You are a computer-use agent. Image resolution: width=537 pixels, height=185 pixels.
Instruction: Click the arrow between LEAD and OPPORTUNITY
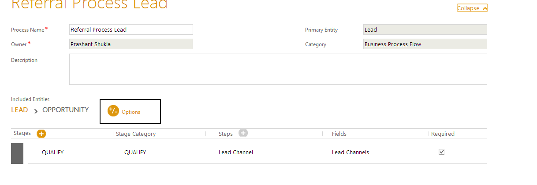click(x=36, y=111)
